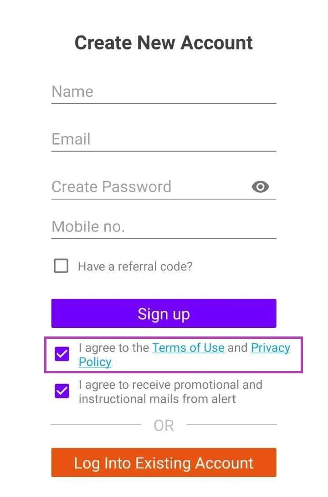Uncheck the Terms of Use agreement checkbox
The image size is (328, 497).
pyautogui.click(x=62, y=354)
